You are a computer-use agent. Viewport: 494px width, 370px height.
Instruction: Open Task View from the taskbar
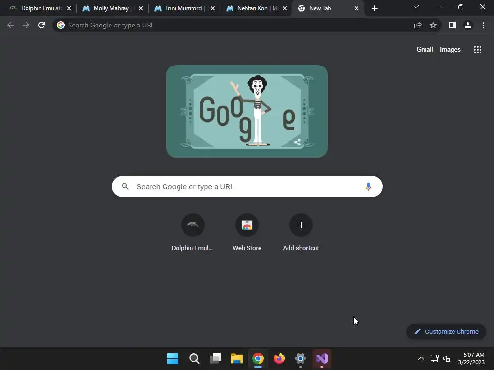(x=216, y=358)
